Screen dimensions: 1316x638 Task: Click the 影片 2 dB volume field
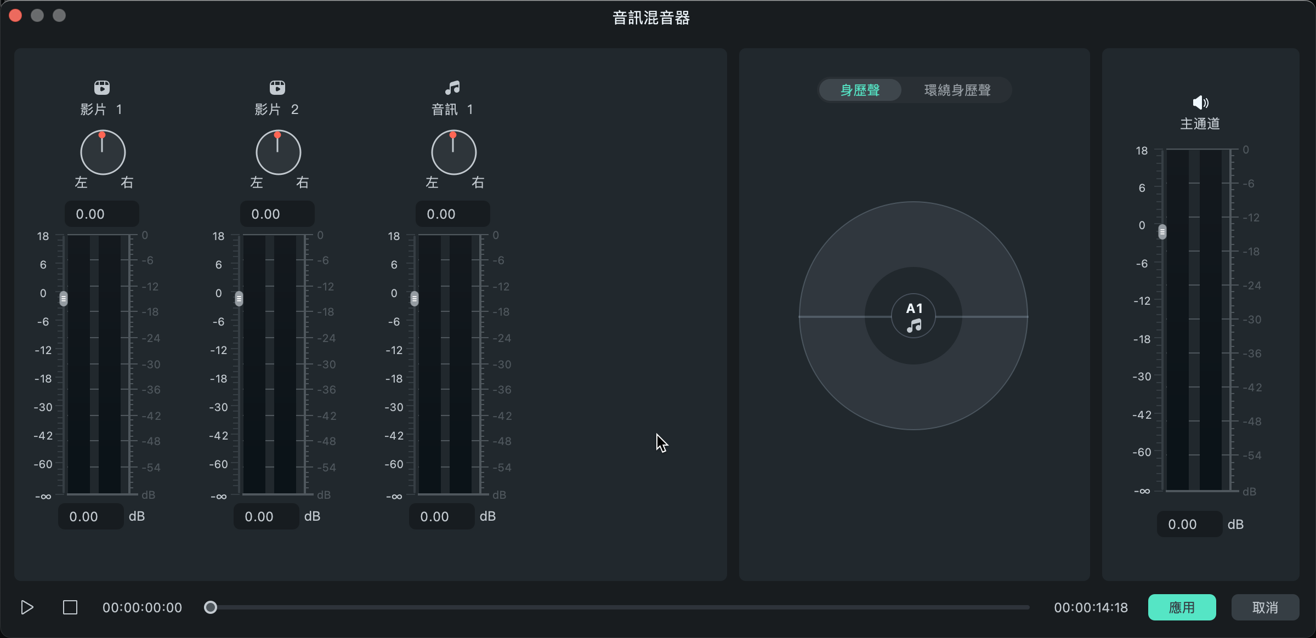point(266,516)
